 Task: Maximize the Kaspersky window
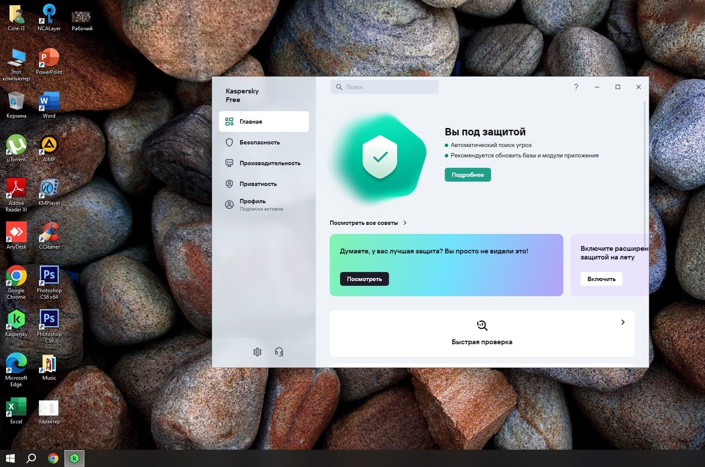click(x=618, y=87)
